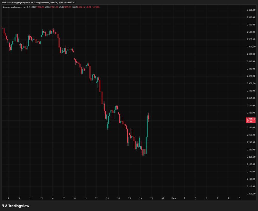Select the МАКС value 2321,10 in legend
Viewport: 258px width, 211px height.
pyautogui.click(x=54, y=7)
